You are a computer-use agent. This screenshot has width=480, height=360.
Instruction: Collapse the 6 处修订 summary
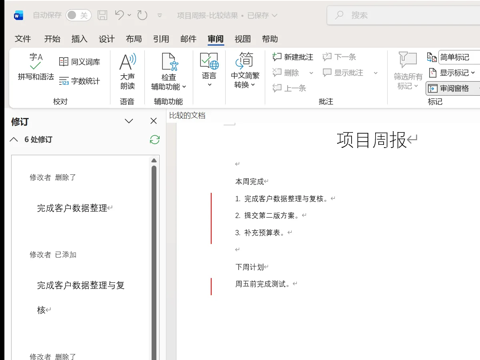pos(14,140)
